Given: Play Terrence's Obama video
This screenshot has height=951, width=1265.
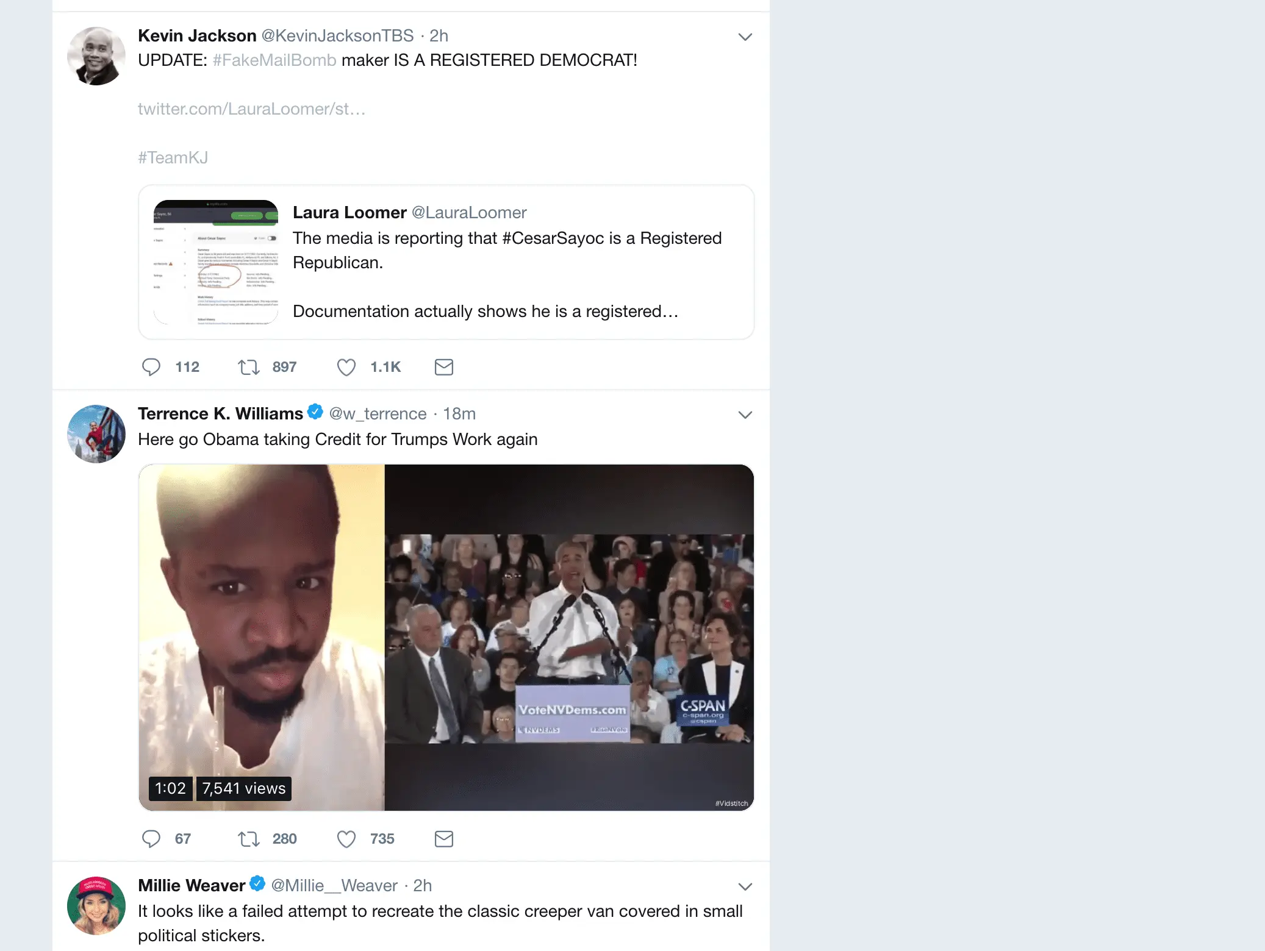Looking at the screenshot, I should pos(446,638).
